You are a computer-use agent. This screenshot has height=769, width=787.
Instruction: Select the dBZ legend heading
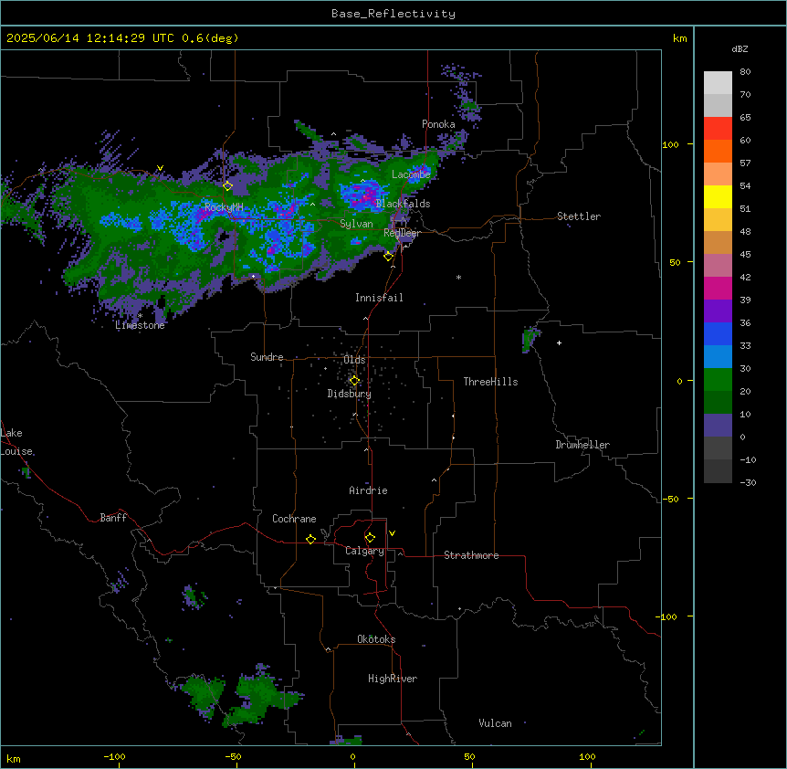(x=740, y=49)
